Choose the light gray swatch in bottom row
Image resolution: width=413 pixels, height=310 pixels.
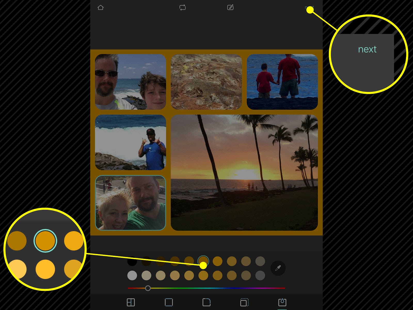click(132, 275)
